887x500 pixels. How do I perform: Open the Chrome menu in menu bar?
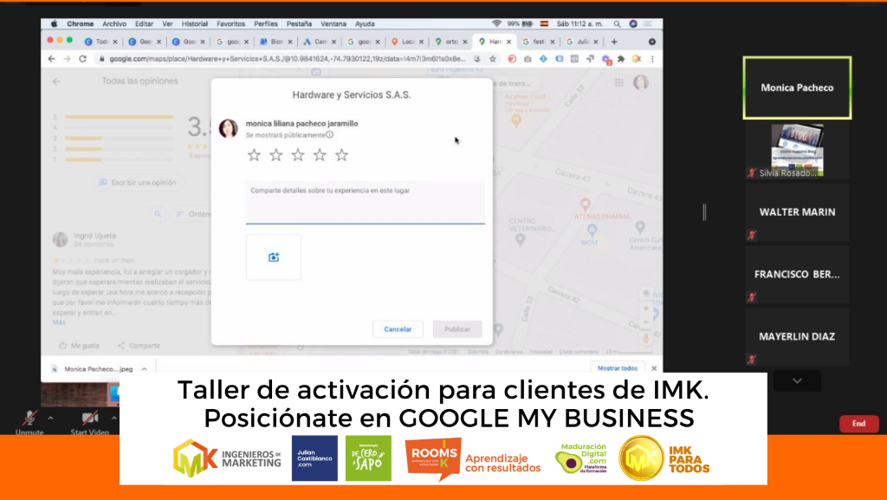pyautogui.click(x=81, y=23)
